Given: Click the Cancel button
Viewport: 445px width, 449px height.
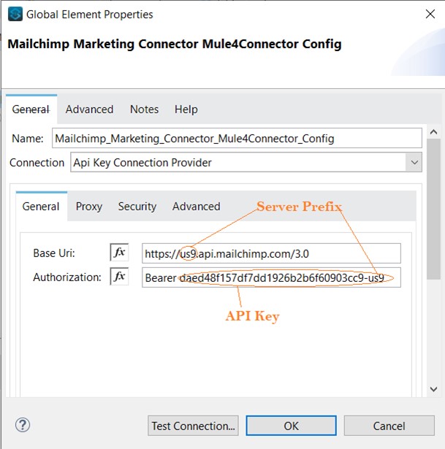Looking at the screenshot, I should pos(389,426).
